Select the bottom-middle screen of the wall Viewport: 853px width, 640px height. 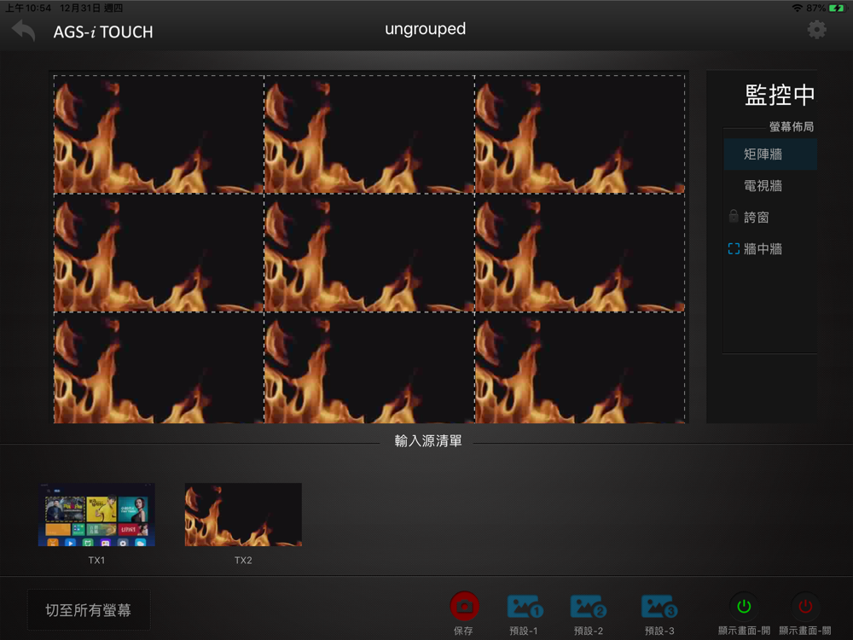click(369, 368)
